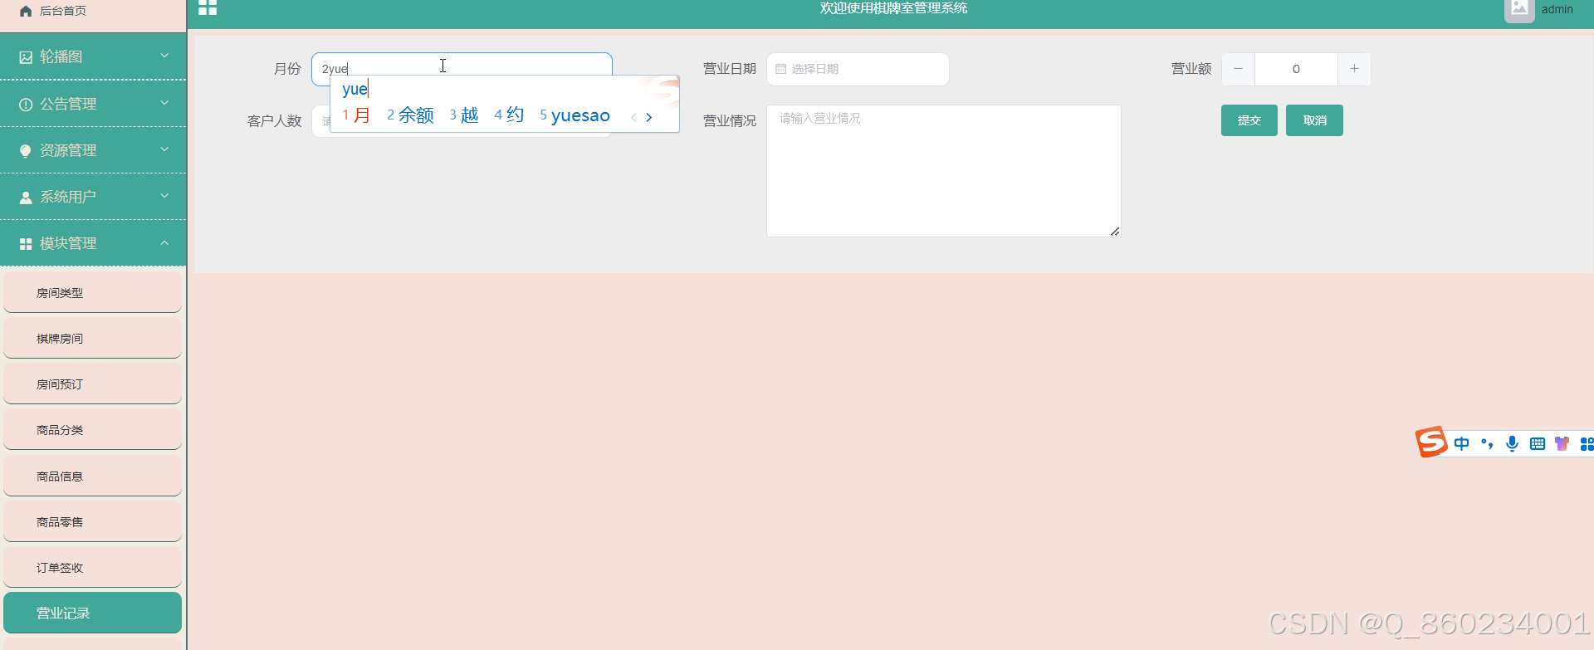The width and height of the screenshot is (1594, 650).
Task: Click the Sogou voice input microphone
Action: pyautogui.click(x=1512, y=444)
